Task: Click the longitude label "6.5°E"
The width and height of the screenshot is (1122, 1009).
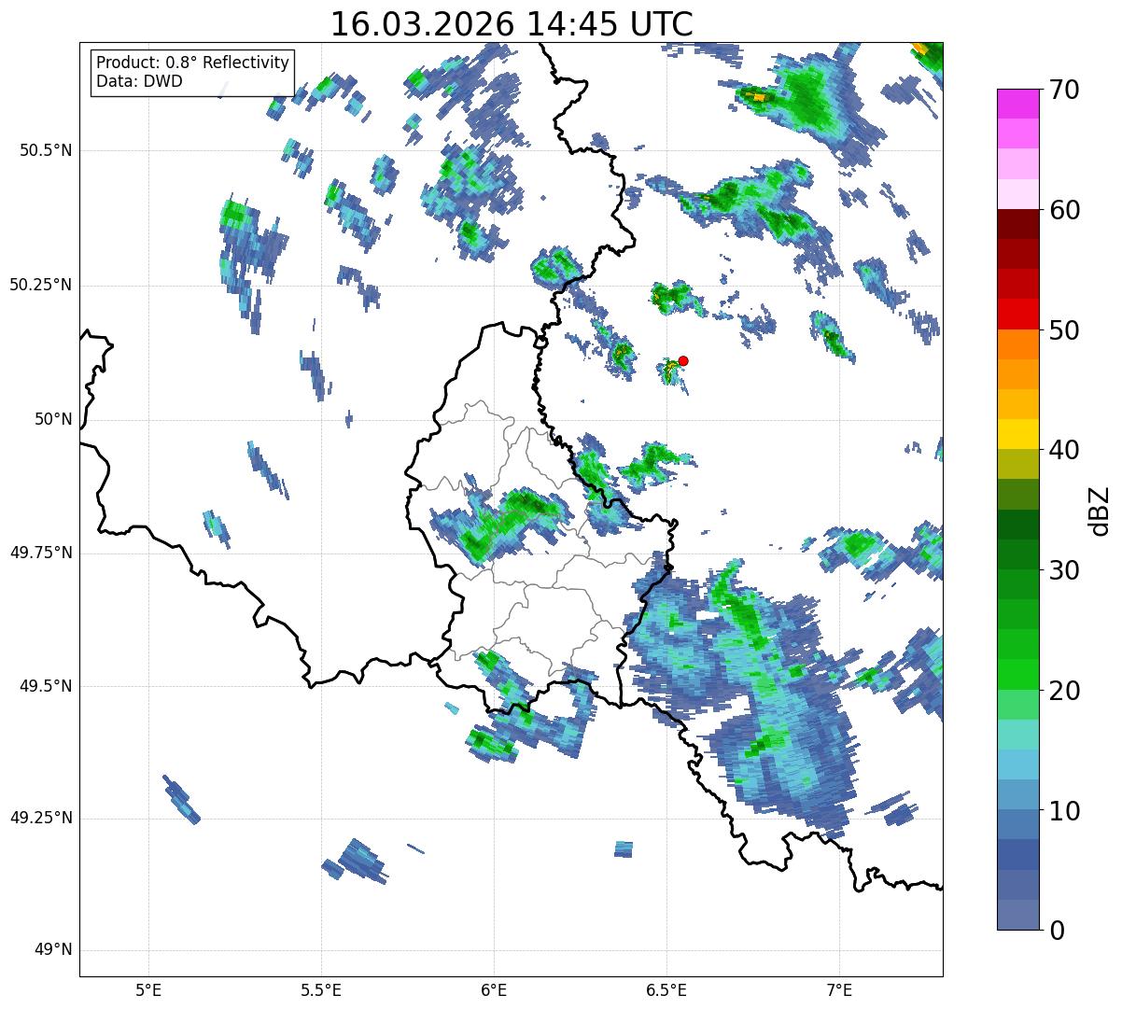Action: tap(666, 990)
